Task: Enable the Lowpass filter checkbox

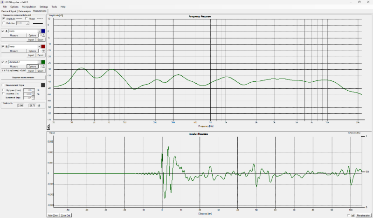Action: click(3, 94)
